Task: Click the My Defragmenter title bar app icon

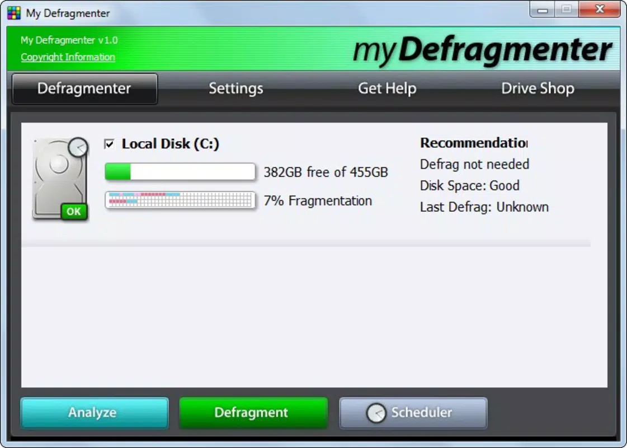Action: click(13, 13)
